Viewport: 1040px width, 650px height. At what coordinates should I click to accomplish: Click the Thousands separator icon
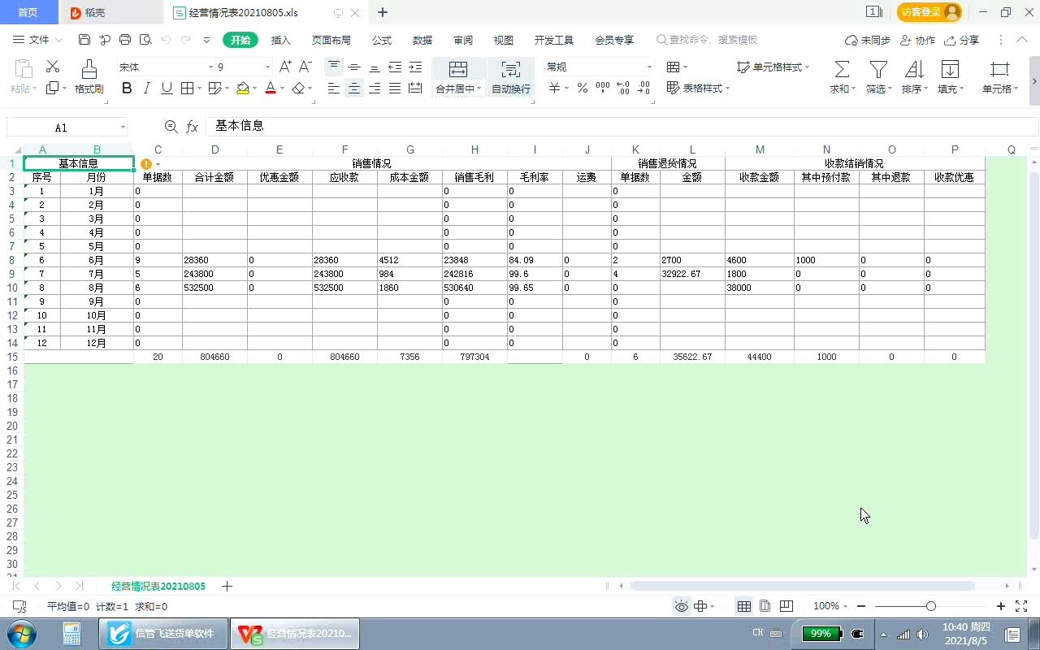[603, 89]
